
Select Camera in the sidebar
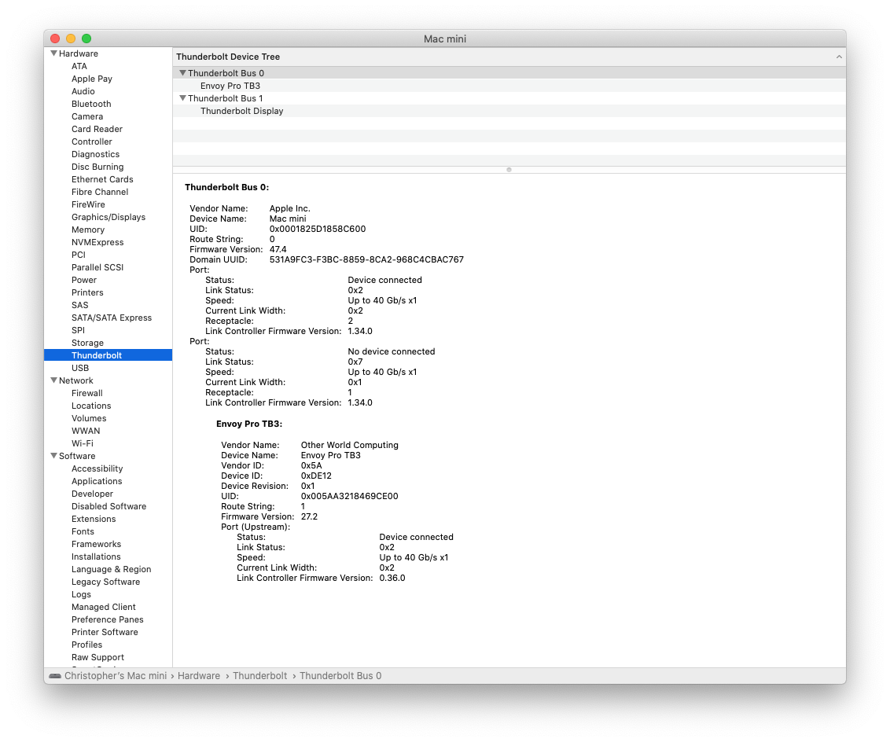[87, 116]
